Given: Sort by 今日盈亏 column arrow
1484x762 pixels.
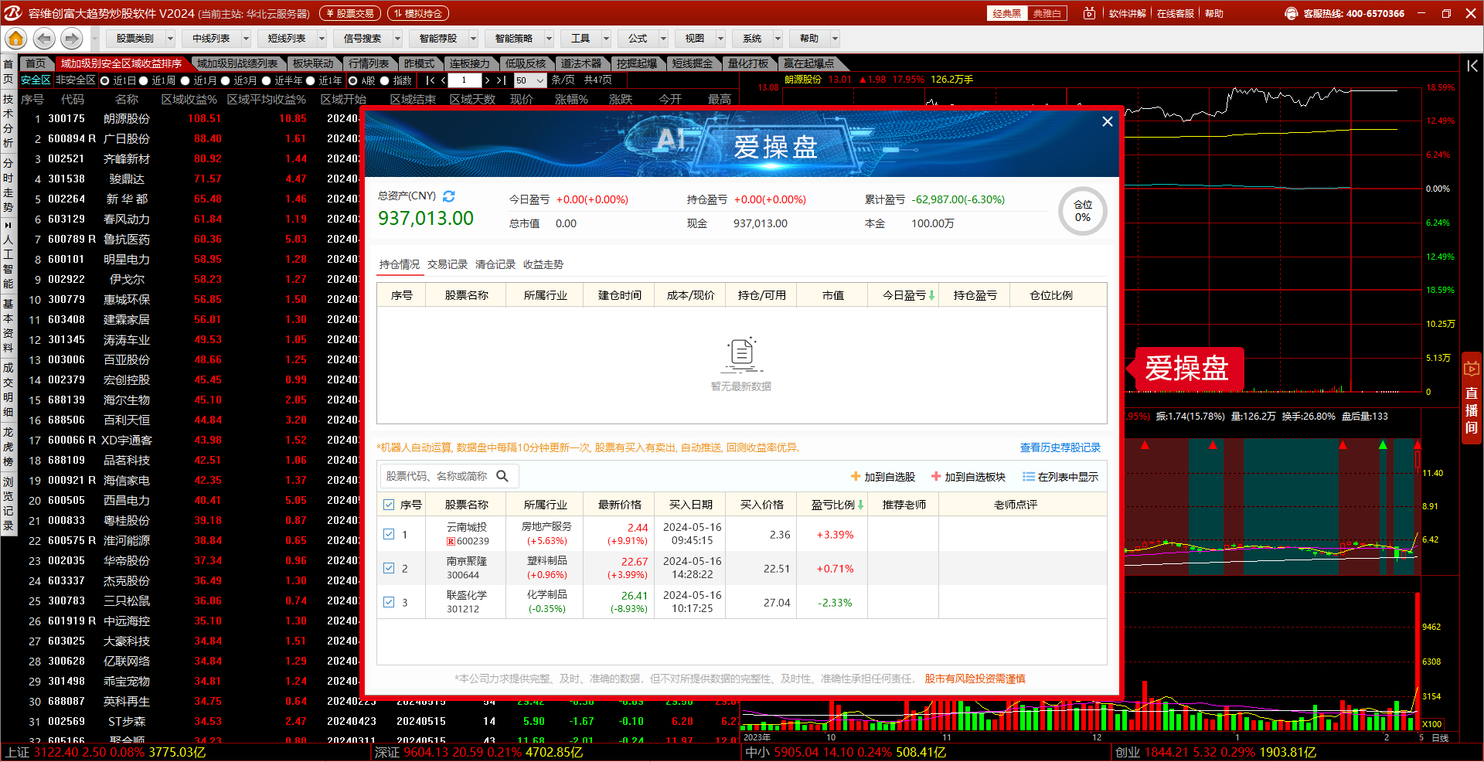Looking at the screenshot, I should click(931, 295).
